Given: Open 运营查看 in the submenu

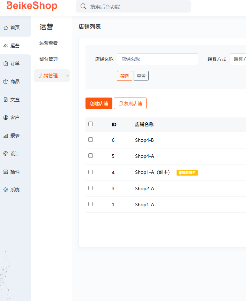Looking at the screenshot, I should 49,43.
